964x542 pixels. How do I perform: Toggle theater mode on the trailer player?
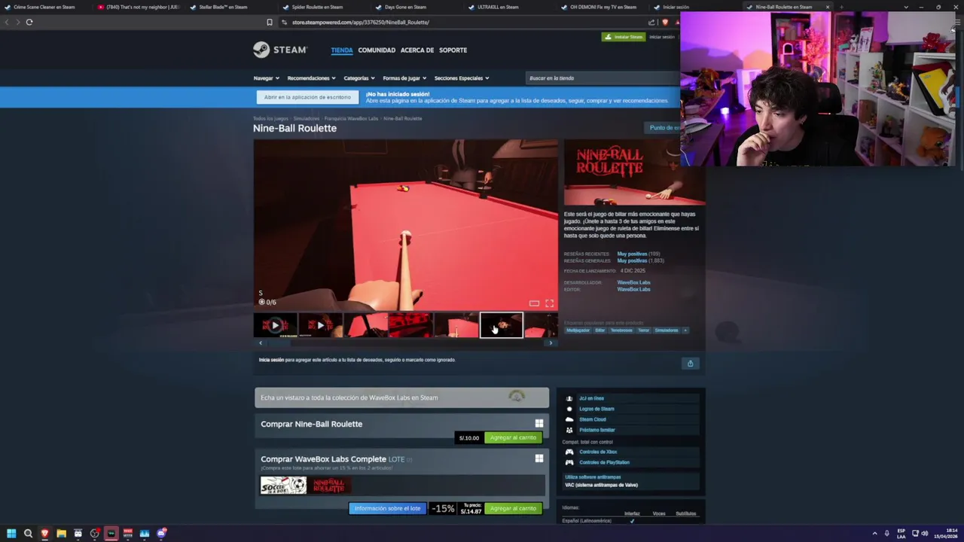tap(534, 303)
